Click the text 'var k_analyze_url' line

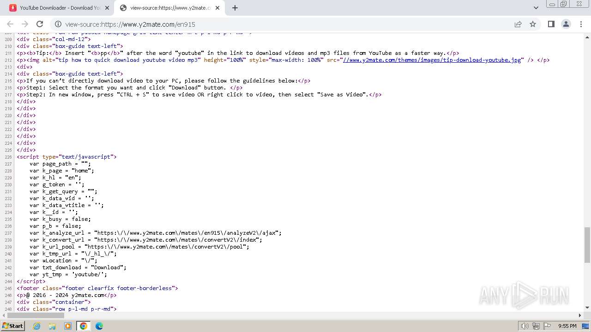[x=156, y=233]
